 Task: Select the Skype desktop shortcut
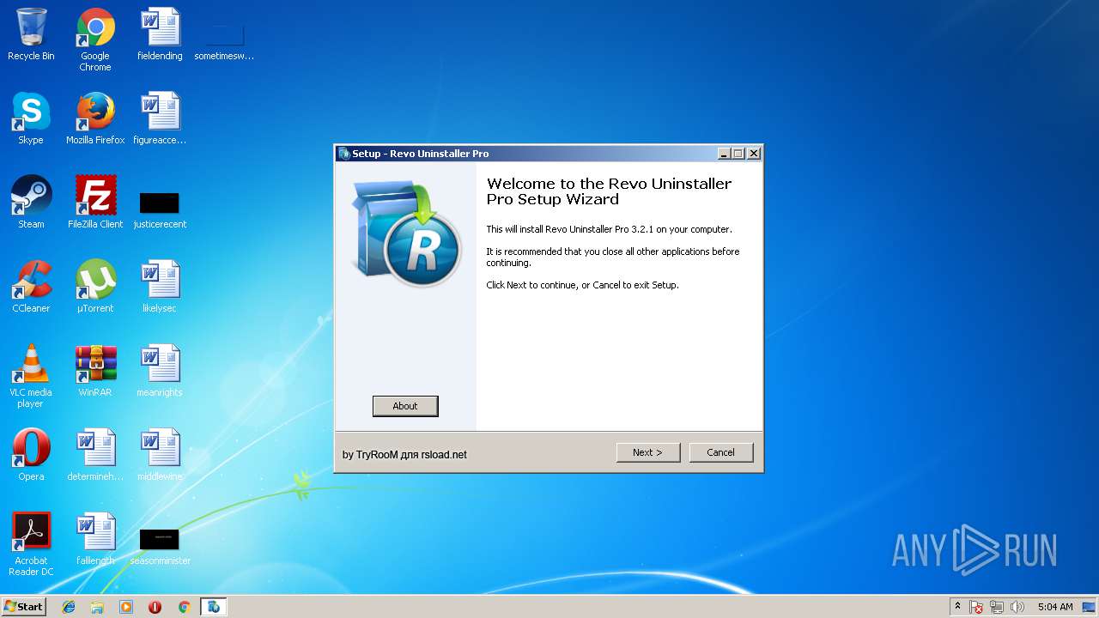tap(31, 118)
